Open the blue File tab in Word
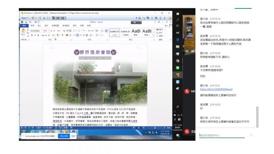 [x=24, y=26]
